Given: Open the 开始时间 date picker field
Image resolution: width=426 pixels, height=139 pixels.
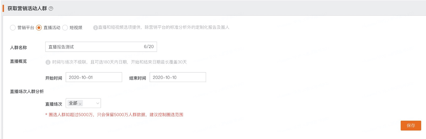Looking at the screenshot, I should click(x=94, y=77).
